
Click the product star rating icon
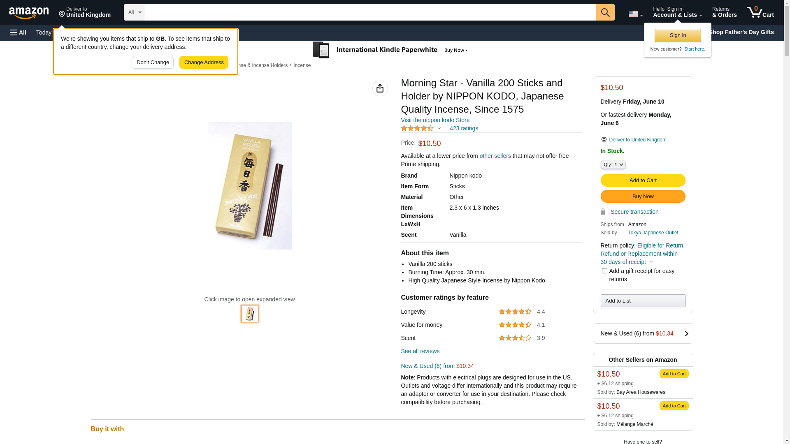click(x=417, y=129)
